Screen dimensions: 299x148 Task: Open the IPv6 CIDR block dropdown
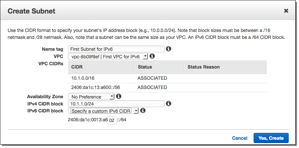coord(103,111)
